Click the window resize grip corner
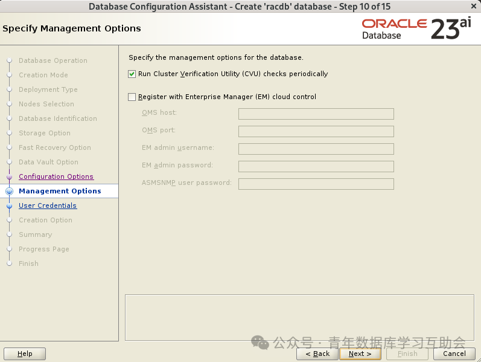Viewport: 481px width, 362px height. [478, 359]
